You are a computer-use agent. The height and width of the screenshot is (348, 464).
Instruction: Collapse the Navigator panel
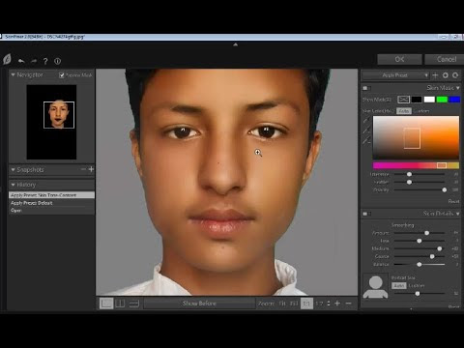coord(14,74)
